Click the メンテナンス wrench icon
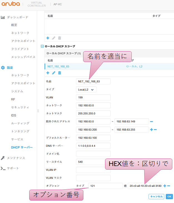 point(3,158)
